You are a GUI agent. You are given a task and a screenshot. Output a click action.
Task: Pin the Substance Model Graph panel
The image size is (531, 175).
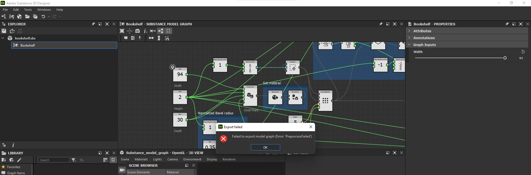pos(381,24)
